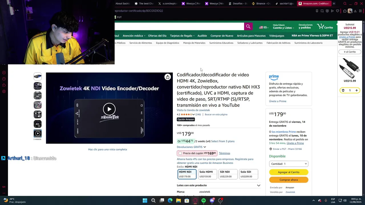Show hidden system tray icons
The height and width of the screenshot is (205, 365).
click(x=314, y=200)
